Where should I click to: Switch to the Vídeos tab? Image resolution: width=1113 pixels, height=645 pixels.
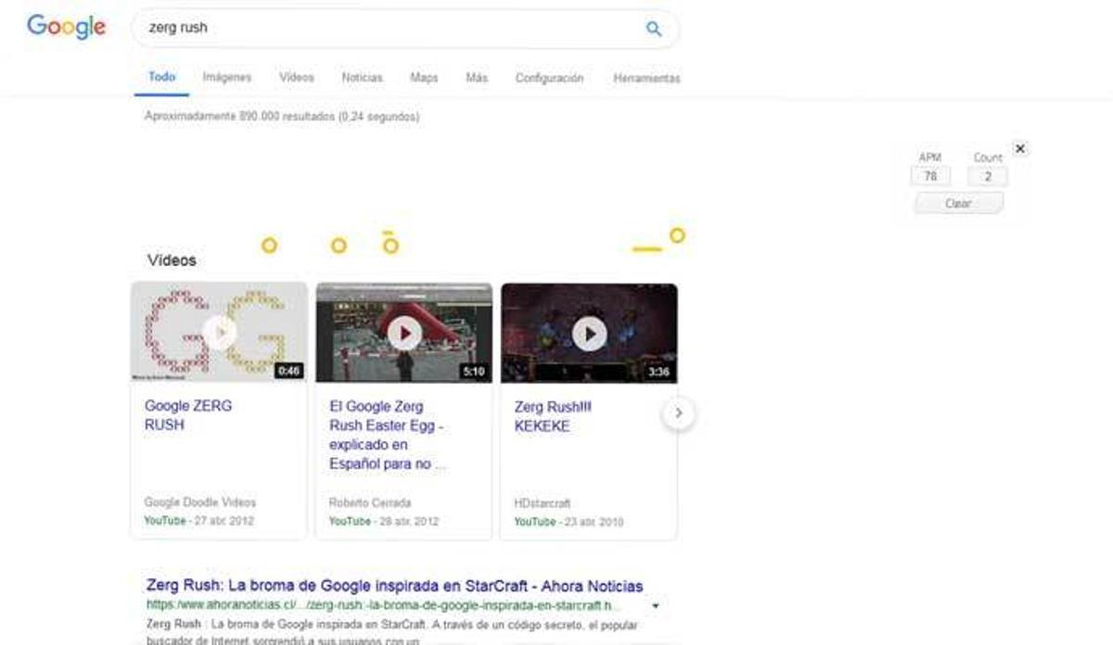click(296, 78)
